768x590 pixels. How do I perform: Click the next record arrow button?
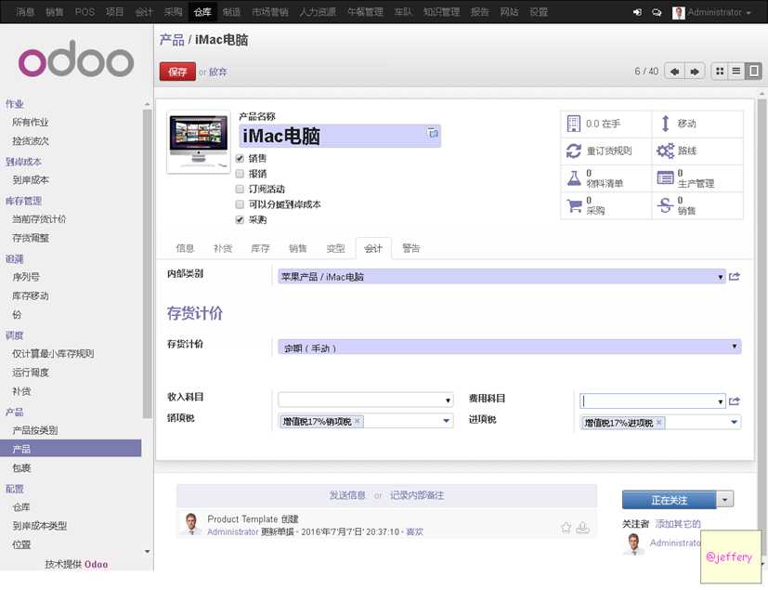click(695, 72)
